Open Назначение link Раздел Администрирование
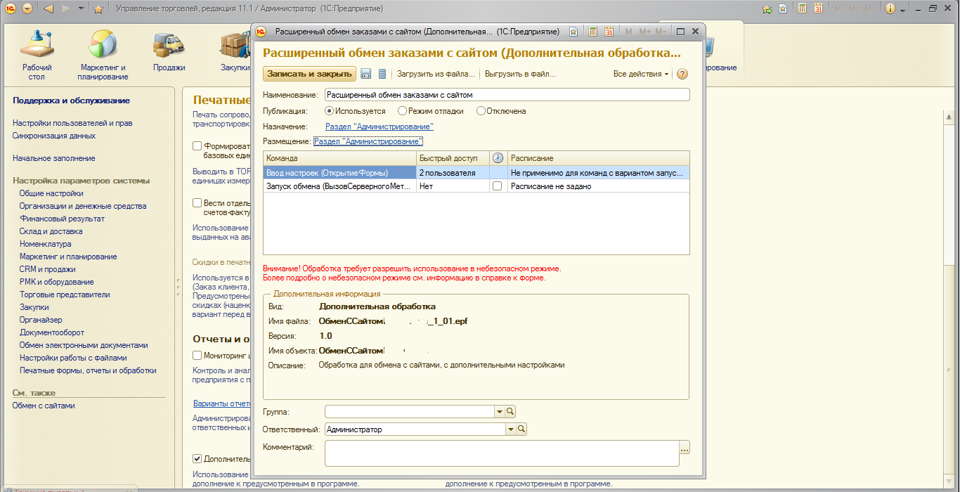Image resolution: width=960 pixels, height=492 pixels. pos(380,127)
